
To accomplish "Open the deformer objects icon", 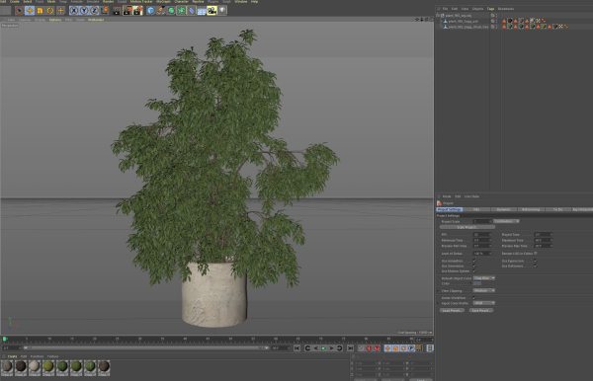I will click(x=192, y=11).
